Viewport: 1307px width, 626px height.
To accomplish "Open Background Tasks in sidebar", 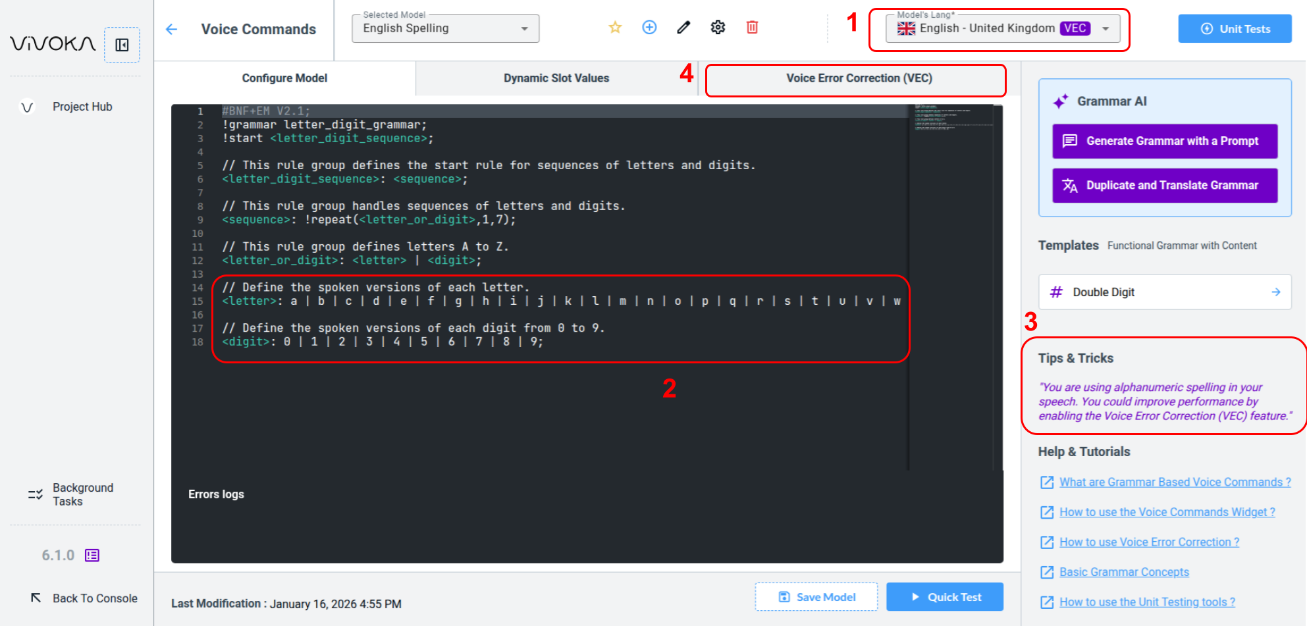I will click(82, 494).
